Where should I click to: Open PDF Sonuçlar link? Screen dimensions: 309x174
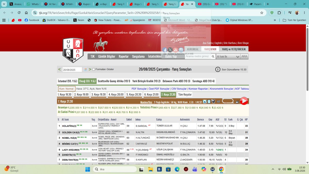click(139, 89)
